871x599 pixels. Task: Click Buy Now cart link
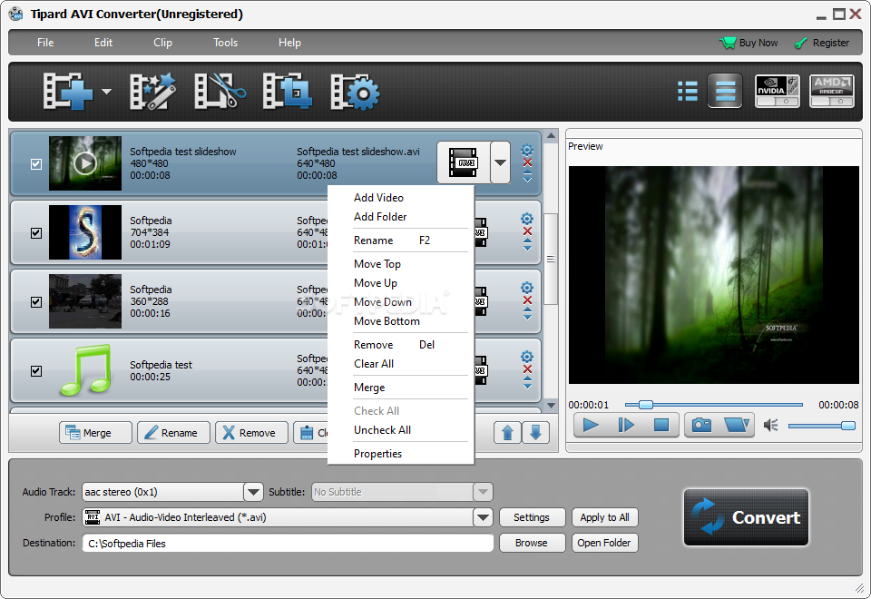click(x=749, y=43)
